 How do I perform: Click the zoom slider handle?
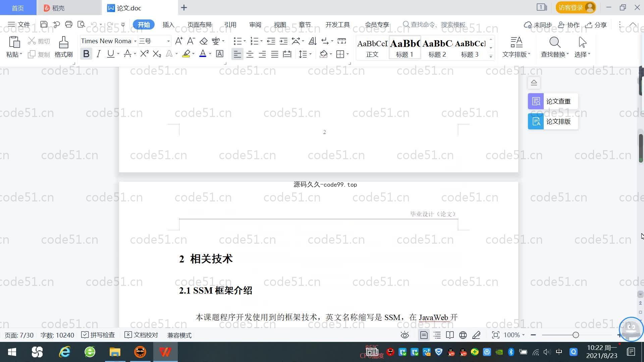[x=576, y=335]
